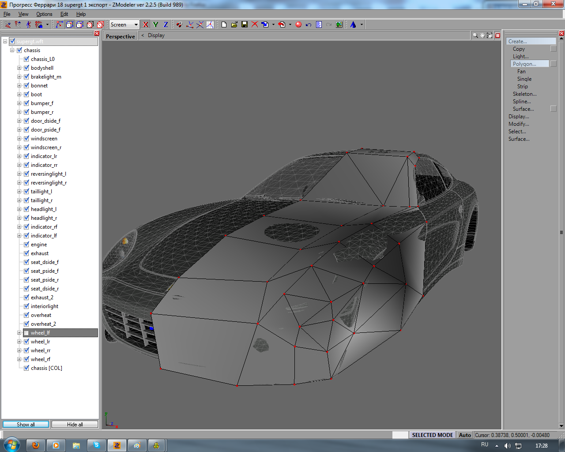
Task: Click the new blank document icon
Action: (x=224, y=25)
